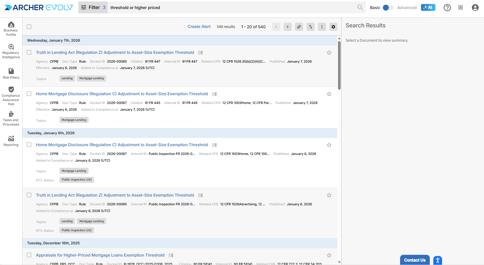Open Regulatory Intelligence in the sidebar

(11, 51)
